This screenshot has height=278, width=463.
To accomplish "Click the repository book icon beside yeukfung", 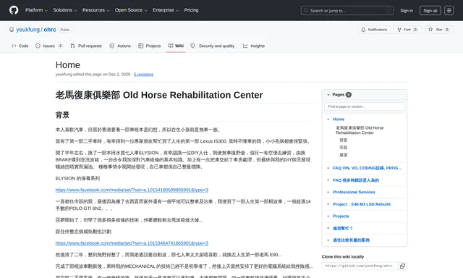I will [12, 30].
